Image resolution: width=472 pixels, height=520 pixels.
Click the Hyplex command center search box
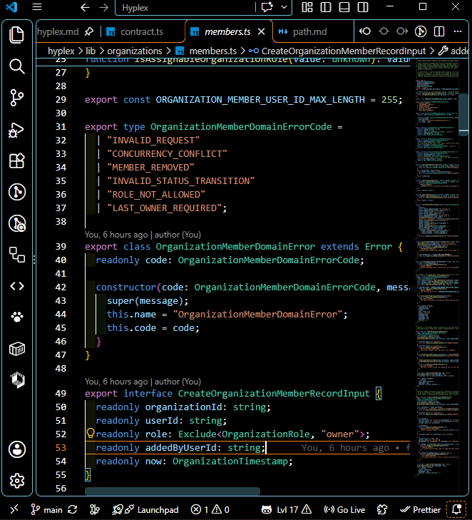pos(185,8)
